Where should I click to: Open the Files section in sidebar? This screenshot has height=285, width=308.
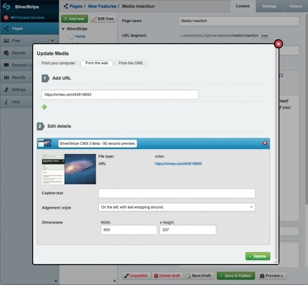(29, 40)
